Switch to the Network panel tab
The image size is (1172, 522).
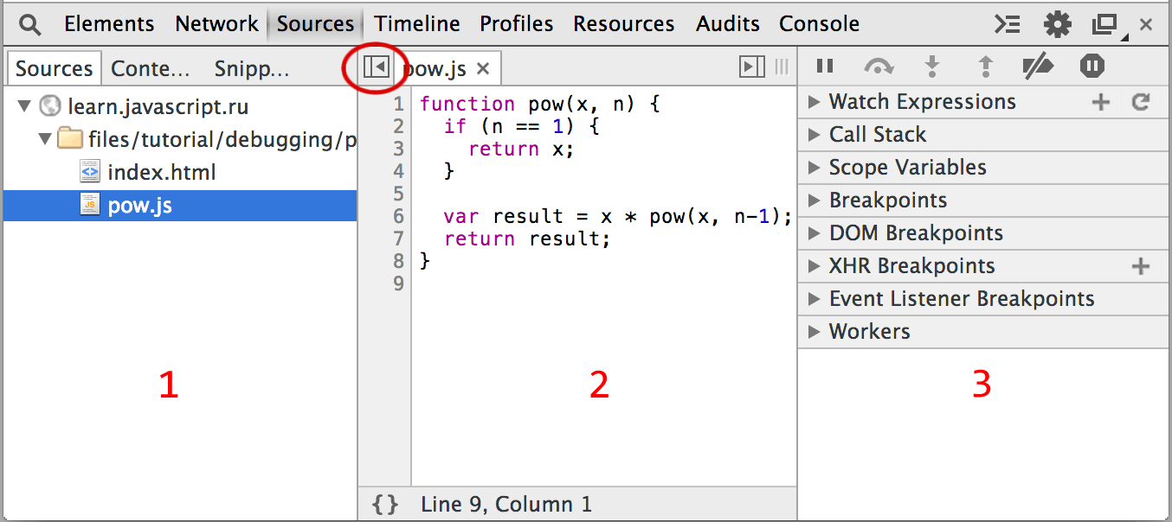pyautogui.click(x=216, y=23)
